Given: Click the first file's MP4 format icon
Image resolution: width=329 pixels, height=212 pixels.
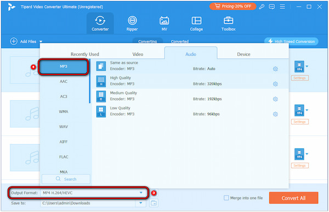Looking at the screenshot, I should tap(299, 67).
